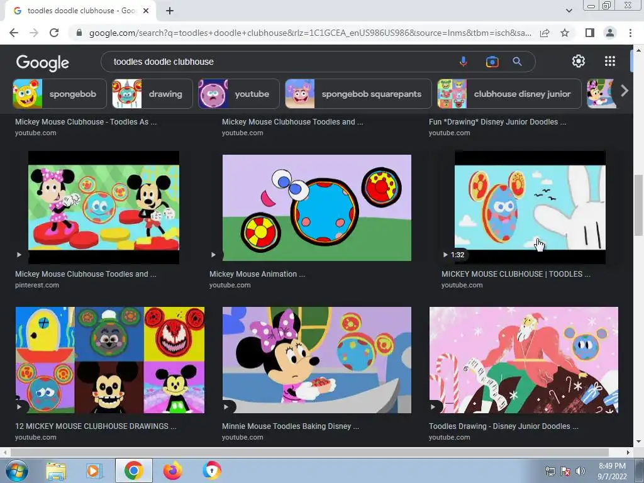Click the share page icon in address bar
644x483 pixels.
click(x=545, y=33)
